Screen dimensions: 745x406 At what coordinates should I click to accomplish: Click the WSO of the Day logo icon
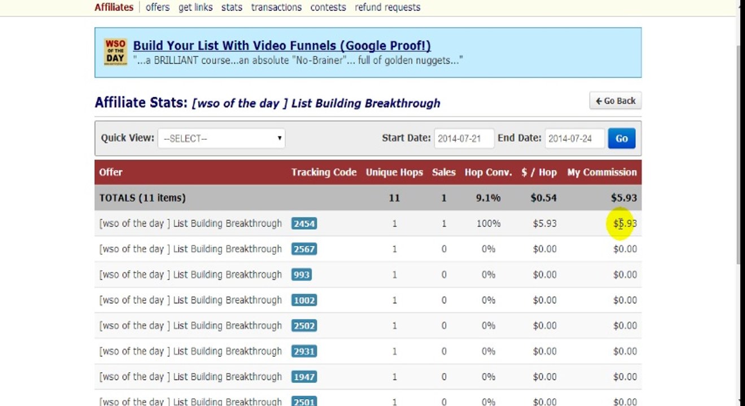[115, 52]
